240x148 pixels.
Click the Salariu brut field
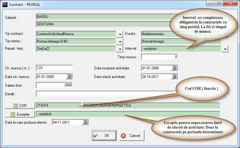pyautogui.click(x=54, y=85)
